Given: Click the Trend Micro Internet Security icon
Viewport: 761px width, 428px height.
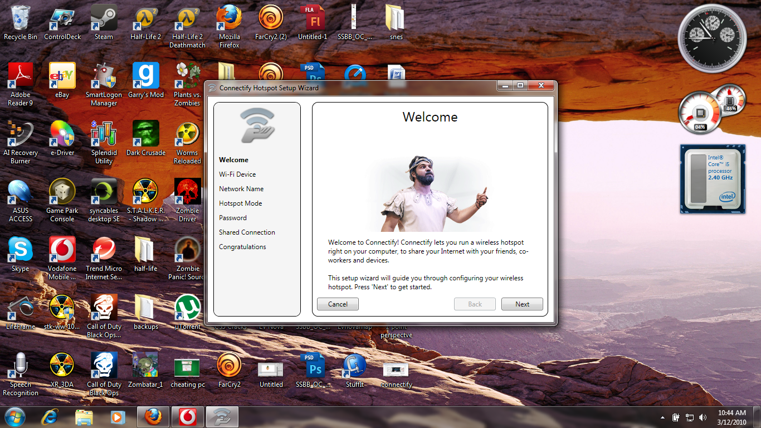Looking at the screenshot, I should click(x=104, y=259).
